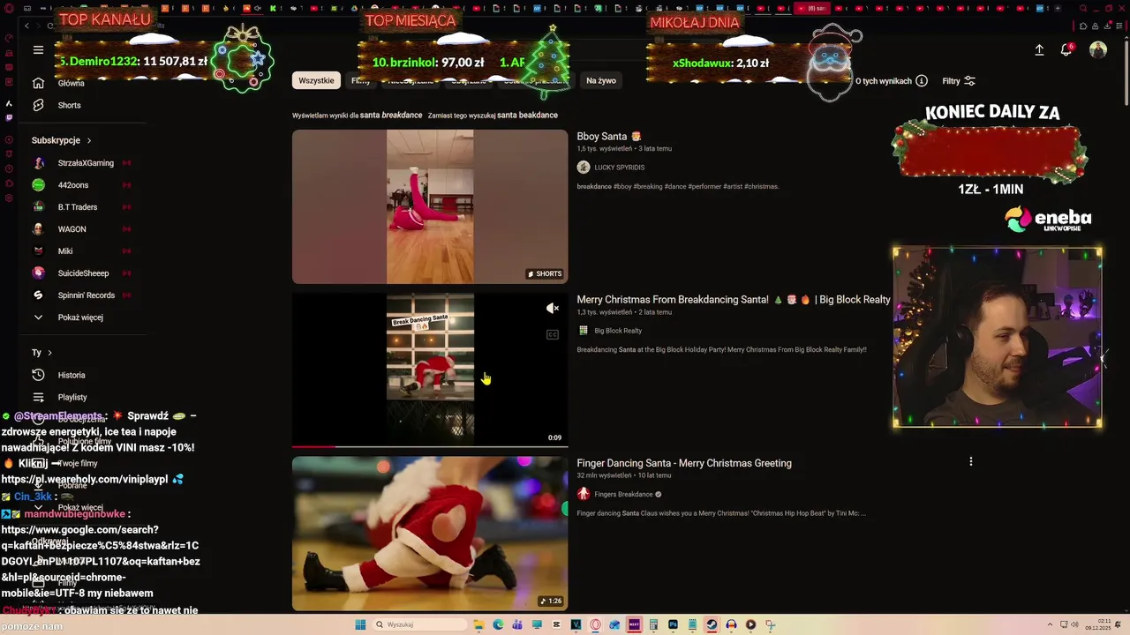Open Opera browser taskbar icon
The width and height of the screenshot is (1130, 635).
click(595, 624)
